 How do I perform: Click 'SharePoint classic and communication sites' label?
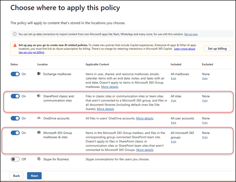pos(58,98)
